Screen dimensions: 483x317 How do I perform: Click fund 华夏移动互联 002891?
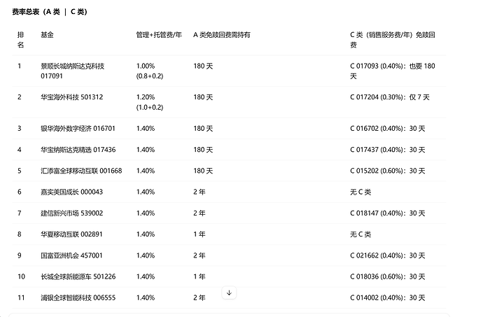(x=71, y=234)
